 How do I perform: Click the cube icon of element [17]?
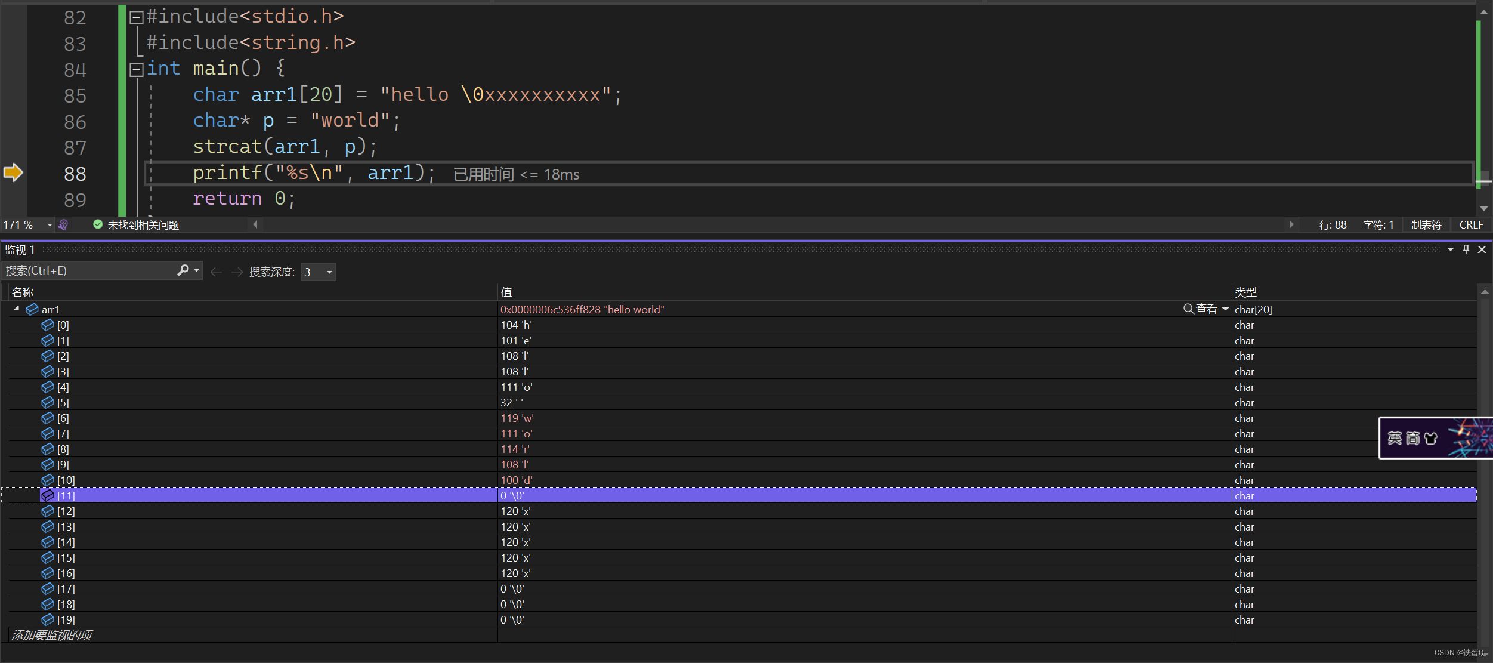48,588
